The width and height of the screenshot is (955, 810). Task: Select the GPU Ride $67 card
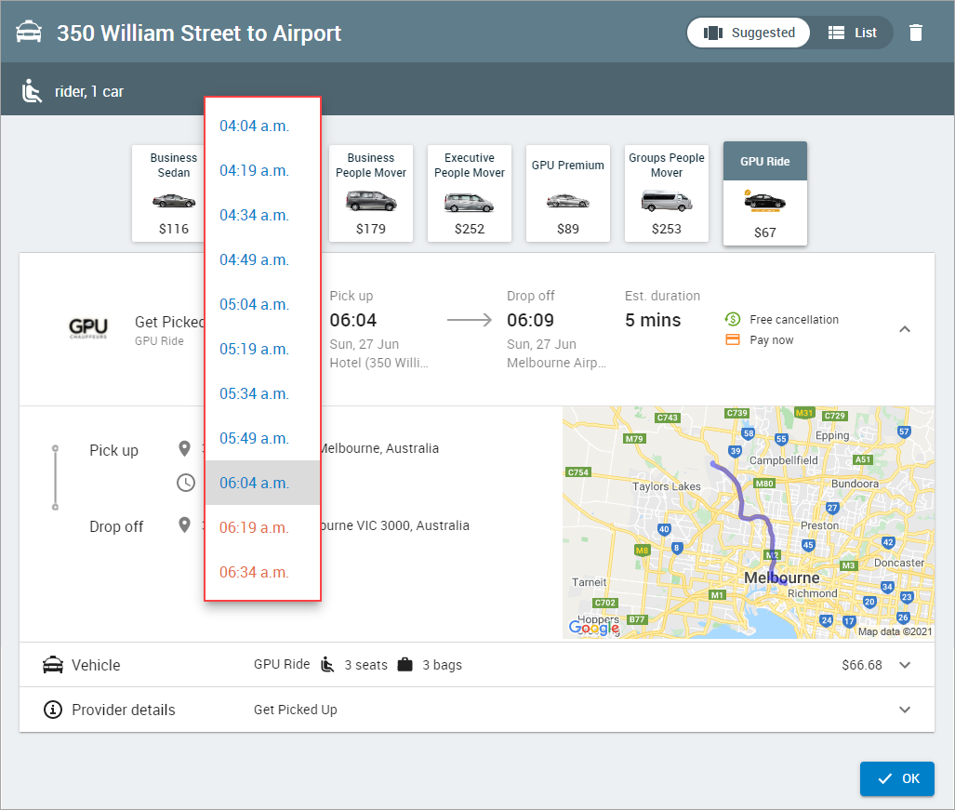[x=765, y=193]
